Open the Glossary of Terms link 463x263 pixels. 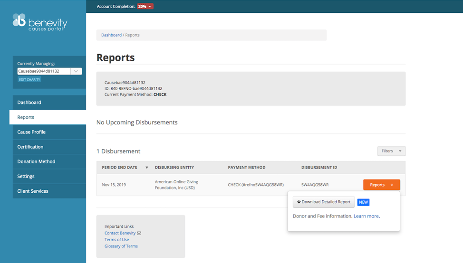[121, 246]
